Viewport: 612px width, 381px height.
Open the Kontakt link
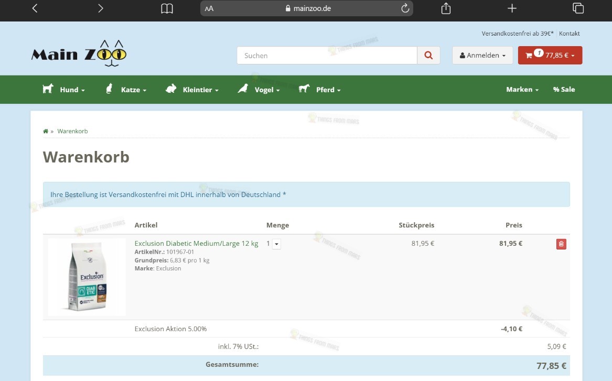[x=569, y=34]
